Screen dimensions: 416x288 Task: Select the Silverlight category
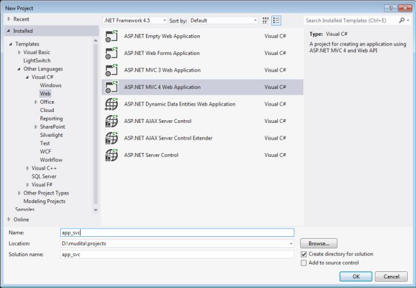[x=51, y=135]
